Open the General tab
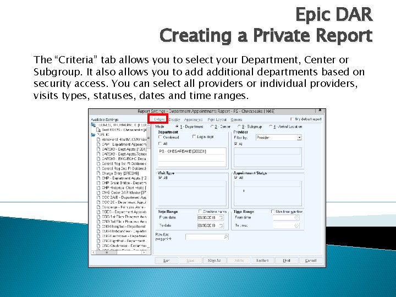 [237, 120]
